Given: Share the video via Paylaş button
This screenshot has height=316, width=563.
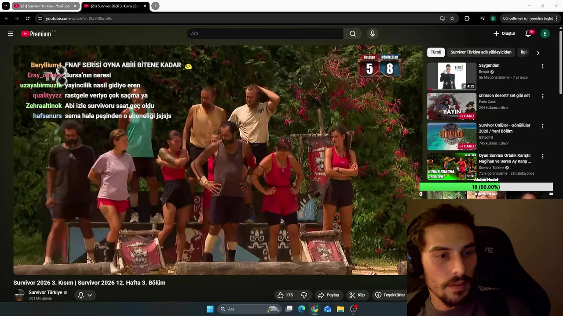Looking at the screenshot, I should pyautogui.click(x=329, y=295).
